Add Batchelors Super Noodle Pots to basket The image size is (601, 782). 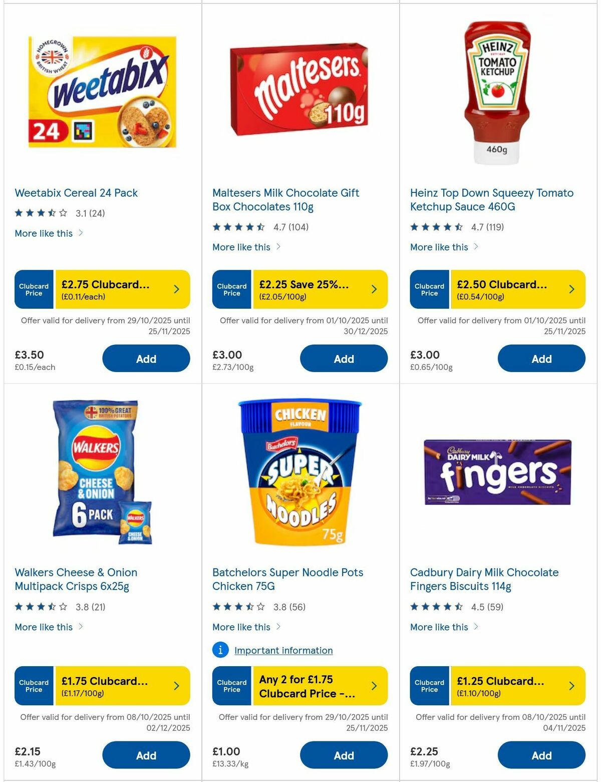pos(344,755)
